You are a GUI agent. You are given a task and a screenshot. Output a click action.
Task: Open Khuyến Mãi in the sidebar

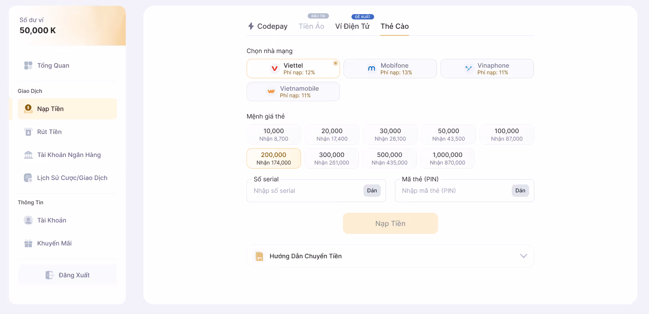(67, 243)
